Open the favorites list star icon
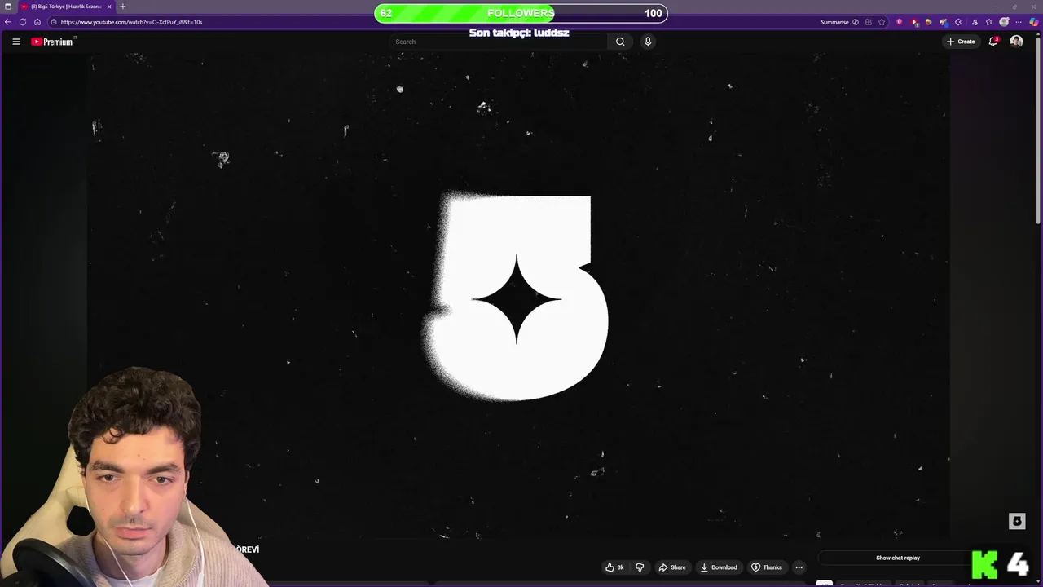Image resolution: width=1043 pixels, height=587 pixels. coord(989,22)
